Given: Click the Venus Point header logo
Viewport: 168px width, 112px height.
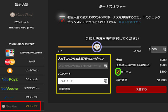Looking at the screenshot, I should point(22,15).
